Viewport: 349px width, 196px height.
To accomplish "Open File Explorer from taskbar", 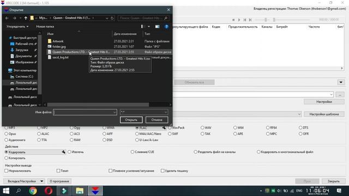I will 80,191.
